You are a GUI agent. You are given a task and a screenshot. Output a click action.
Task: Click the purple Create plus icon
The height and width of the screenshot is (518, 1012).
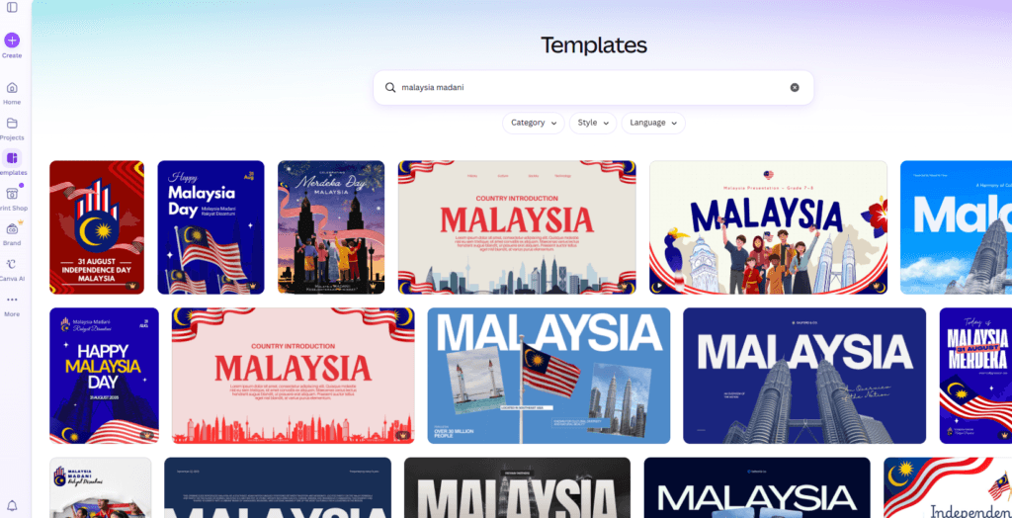point(12,41)
